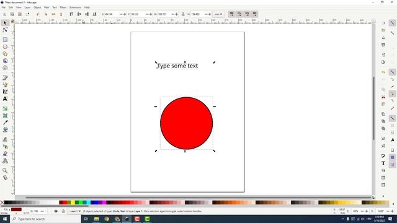This screenshot has height=223, width=397.
Task: Select the Eraser tool
Action: click(5, 154)
